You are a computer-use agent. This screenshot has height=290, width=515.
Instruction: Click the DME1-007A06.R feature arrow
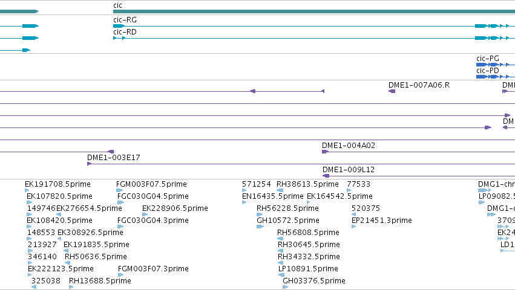click(x=392, y=91)
